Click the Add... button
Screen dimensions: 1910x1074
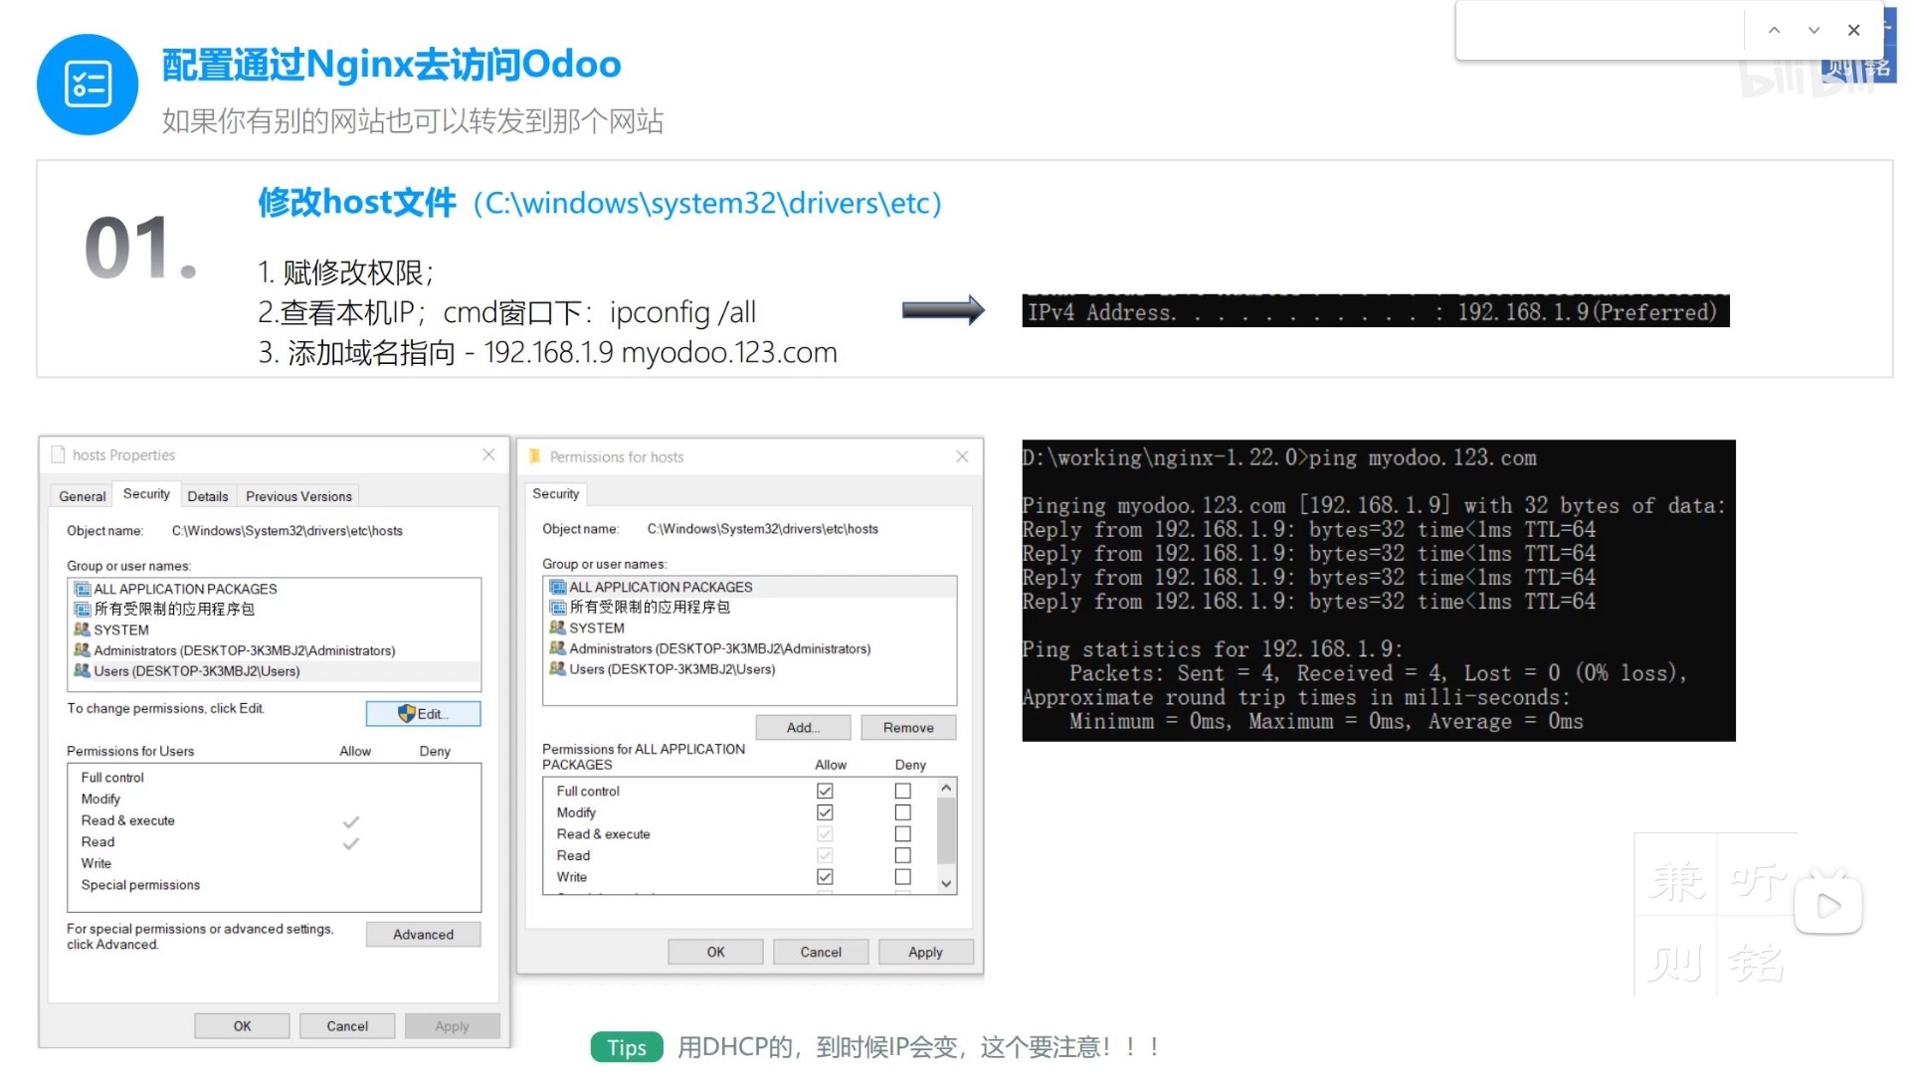pos(803,728)
